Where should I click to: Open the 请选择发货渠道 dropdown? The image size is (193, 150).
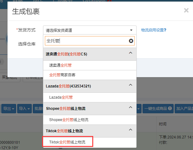pyautogui.click(x=90, y=30)
